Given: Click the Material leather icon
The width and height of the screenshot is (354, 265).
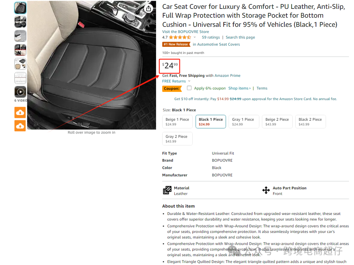Looking at the screenshot, I should (x=167, y=190).
